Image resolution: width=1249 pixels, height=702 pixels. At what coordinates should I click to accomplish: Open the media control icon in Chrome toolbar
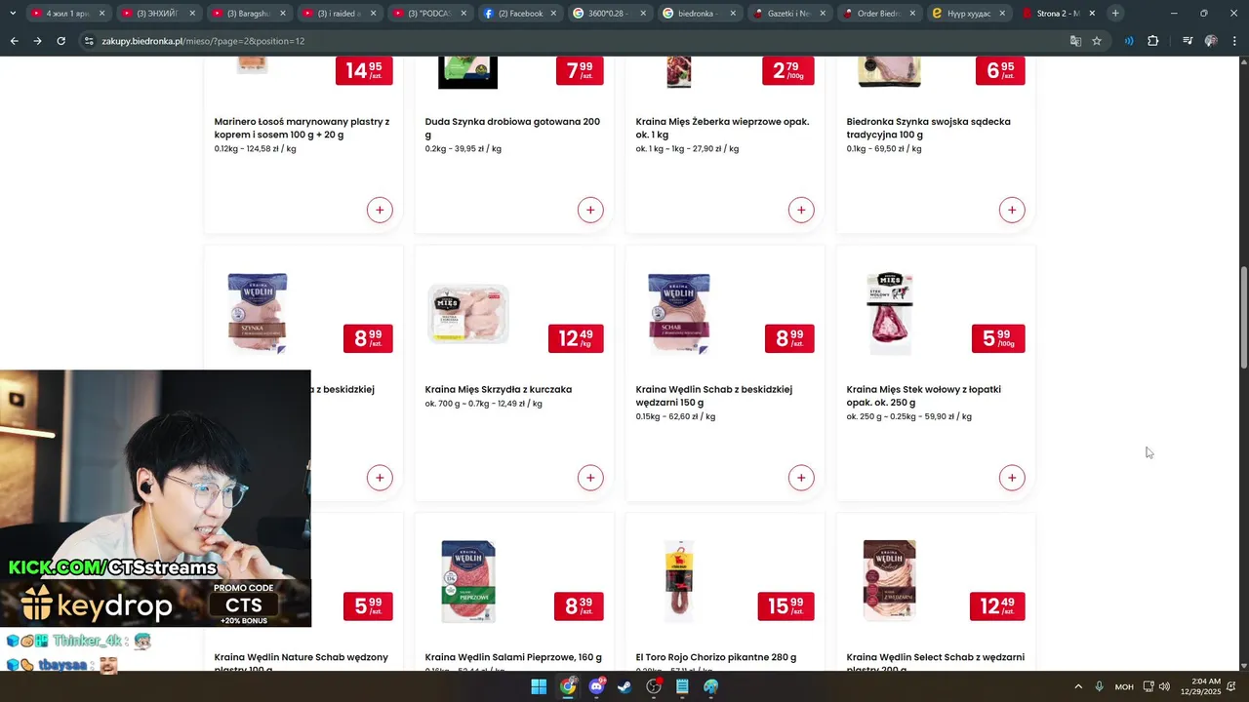(x=1188, y=41)
